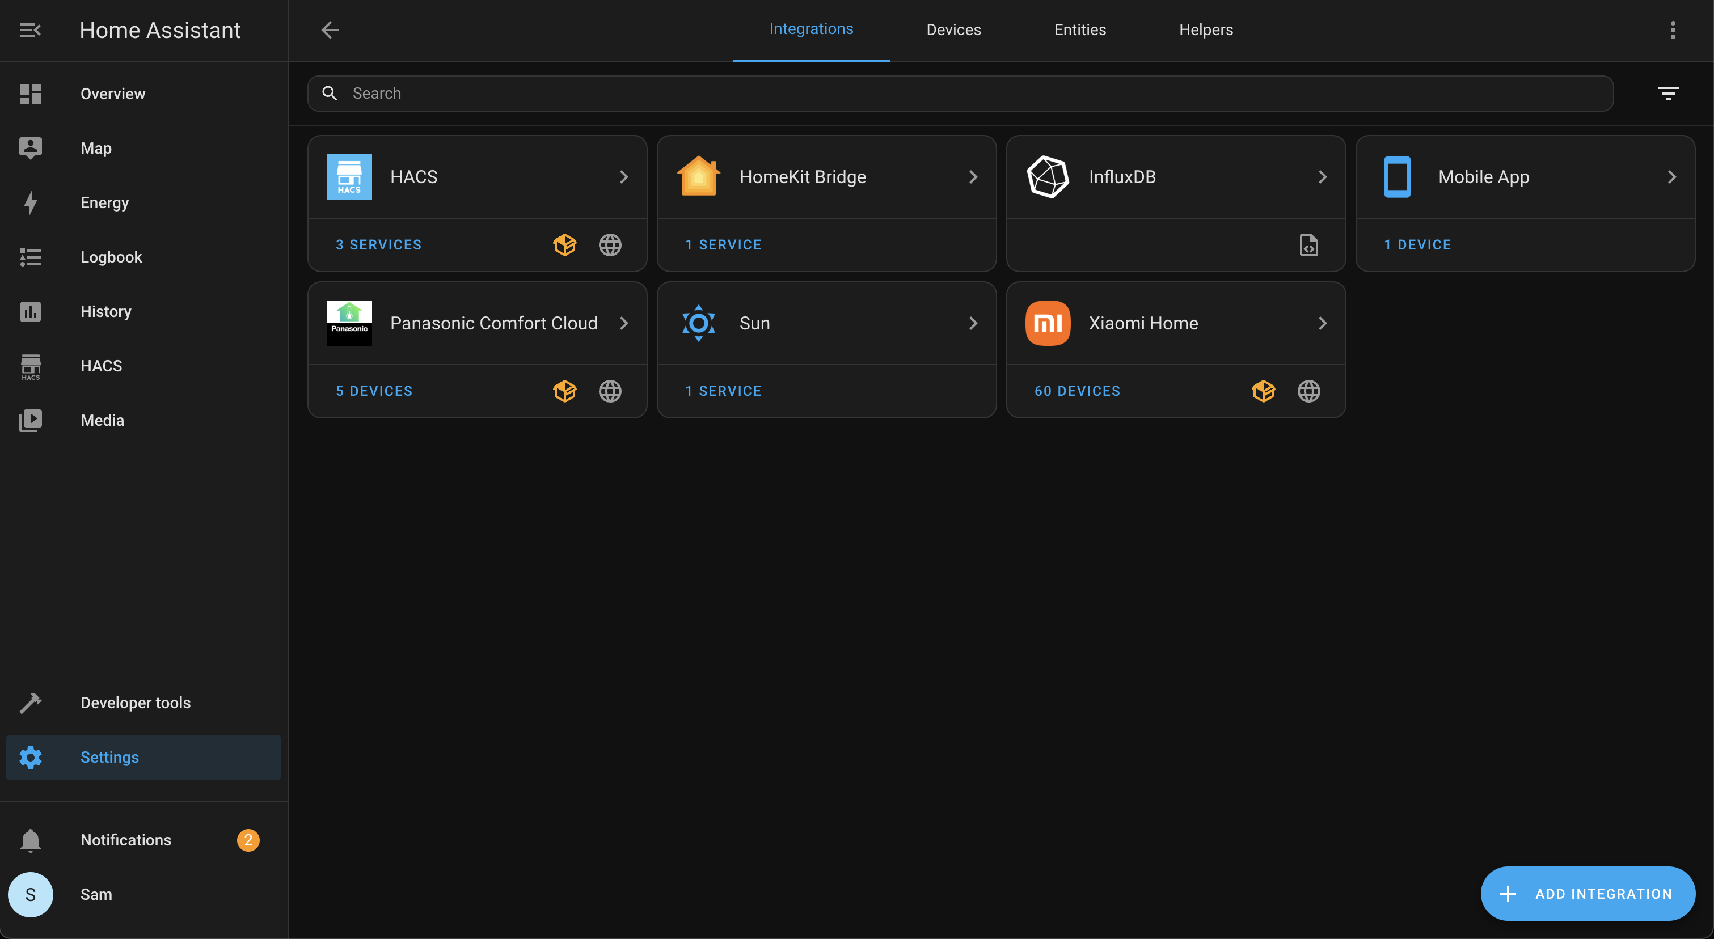This screenshot has width=1714, height=939.
Task: Click the Sam user avatar
Action: pyautogui.click(x=31, y=895)
